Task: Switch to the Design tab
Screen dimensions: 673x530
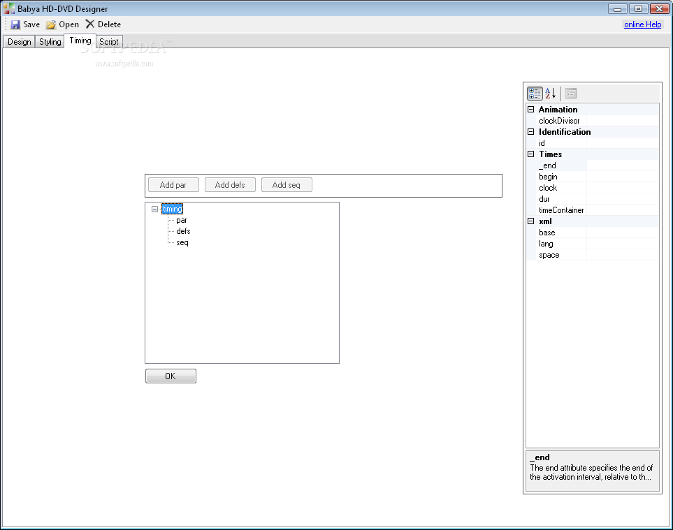Action: (20, 42)
